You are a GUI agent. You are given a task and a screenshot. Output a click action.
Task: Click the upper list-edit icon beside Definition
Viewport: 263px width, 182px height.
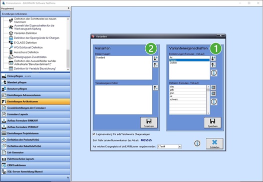pyautogui.click(x=213, y=87)
